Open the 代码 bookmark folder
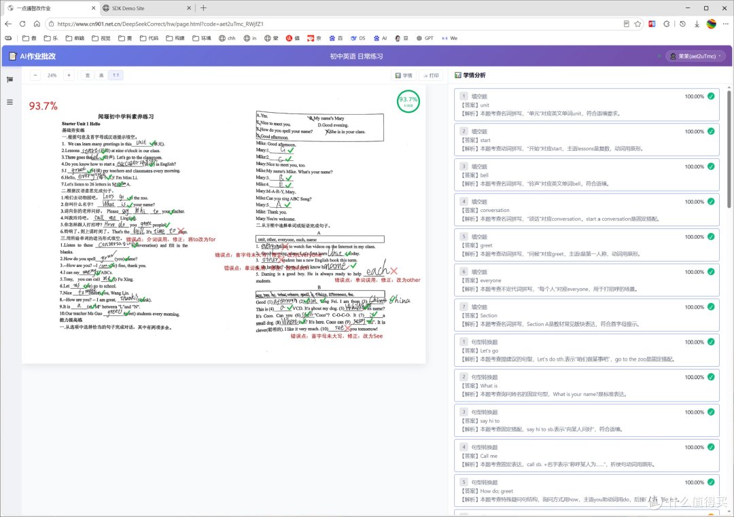This screenshot has height=517, width=734. coord(150,38)
